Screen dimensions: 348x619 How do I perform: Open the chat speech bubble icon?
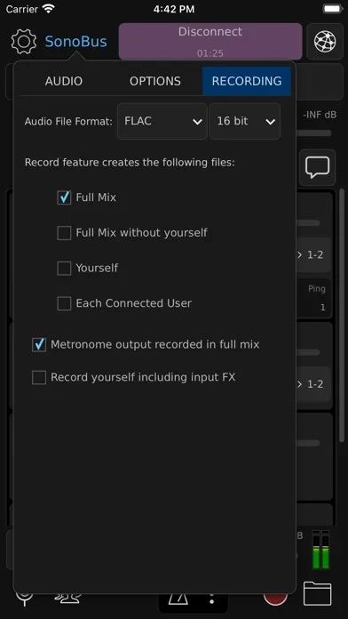pos(317,167)
